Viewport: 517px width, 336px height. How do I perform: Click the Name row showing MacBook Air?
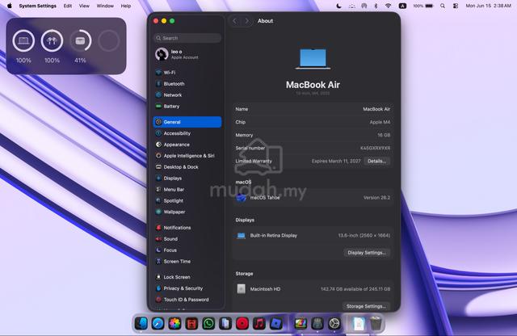coord(313,109)
